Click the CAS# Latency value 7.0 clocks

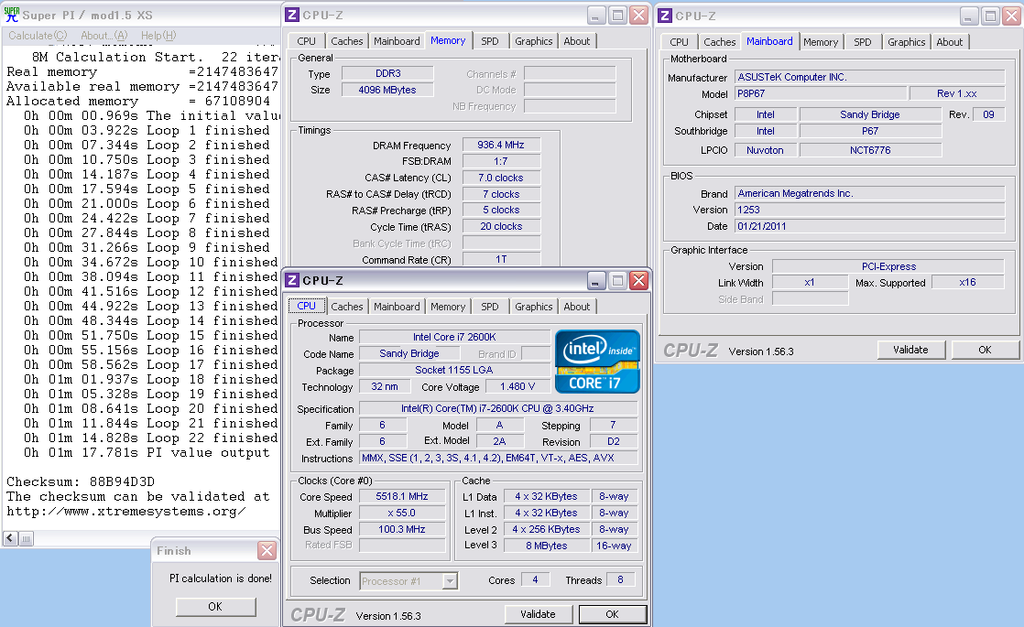point(501,178)
